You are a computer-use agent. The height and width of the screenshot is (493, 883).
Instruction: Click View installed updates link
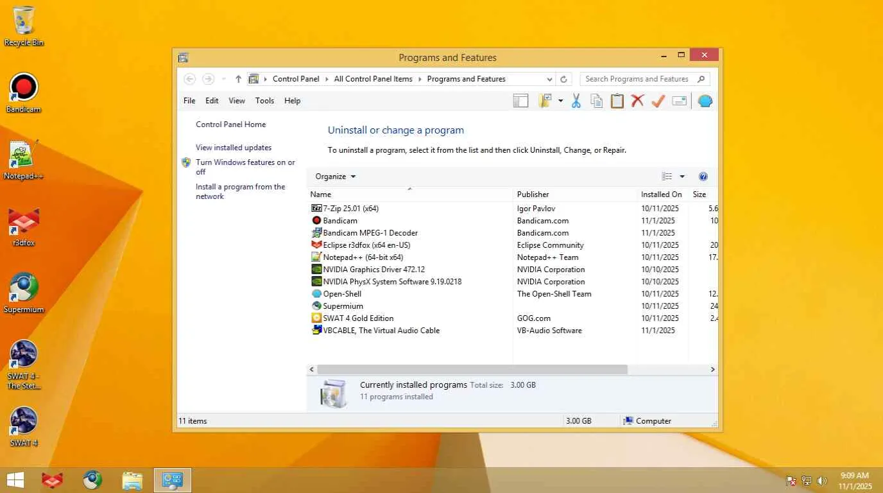pyautogui.click(x=234, y=148)
